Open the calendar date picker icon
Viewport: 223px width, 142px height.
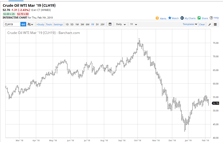(x=110, y=24)
